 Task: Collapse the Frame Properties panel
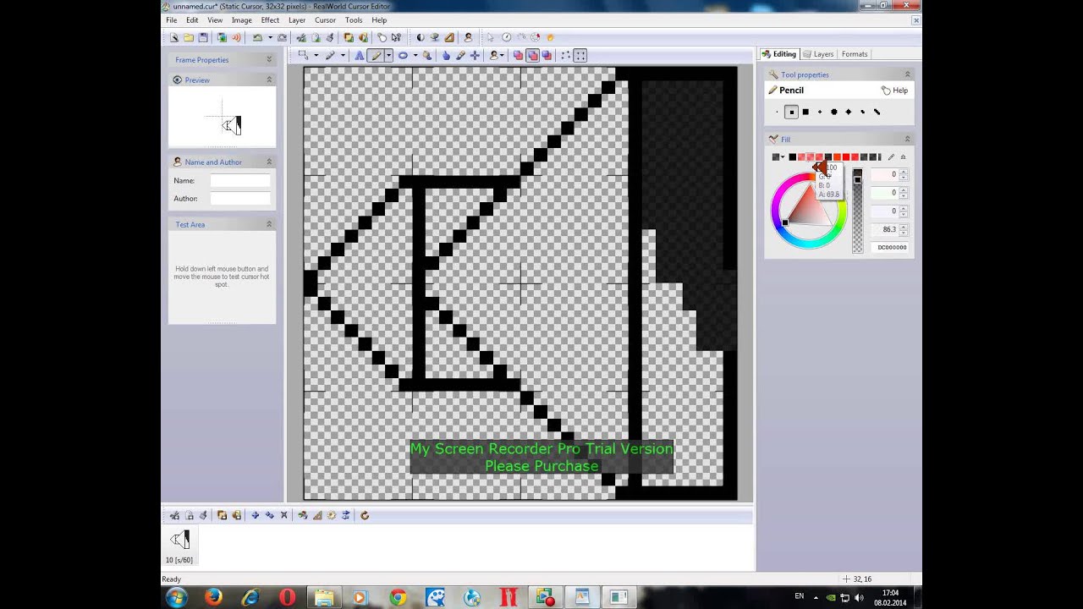pos(269,59)
